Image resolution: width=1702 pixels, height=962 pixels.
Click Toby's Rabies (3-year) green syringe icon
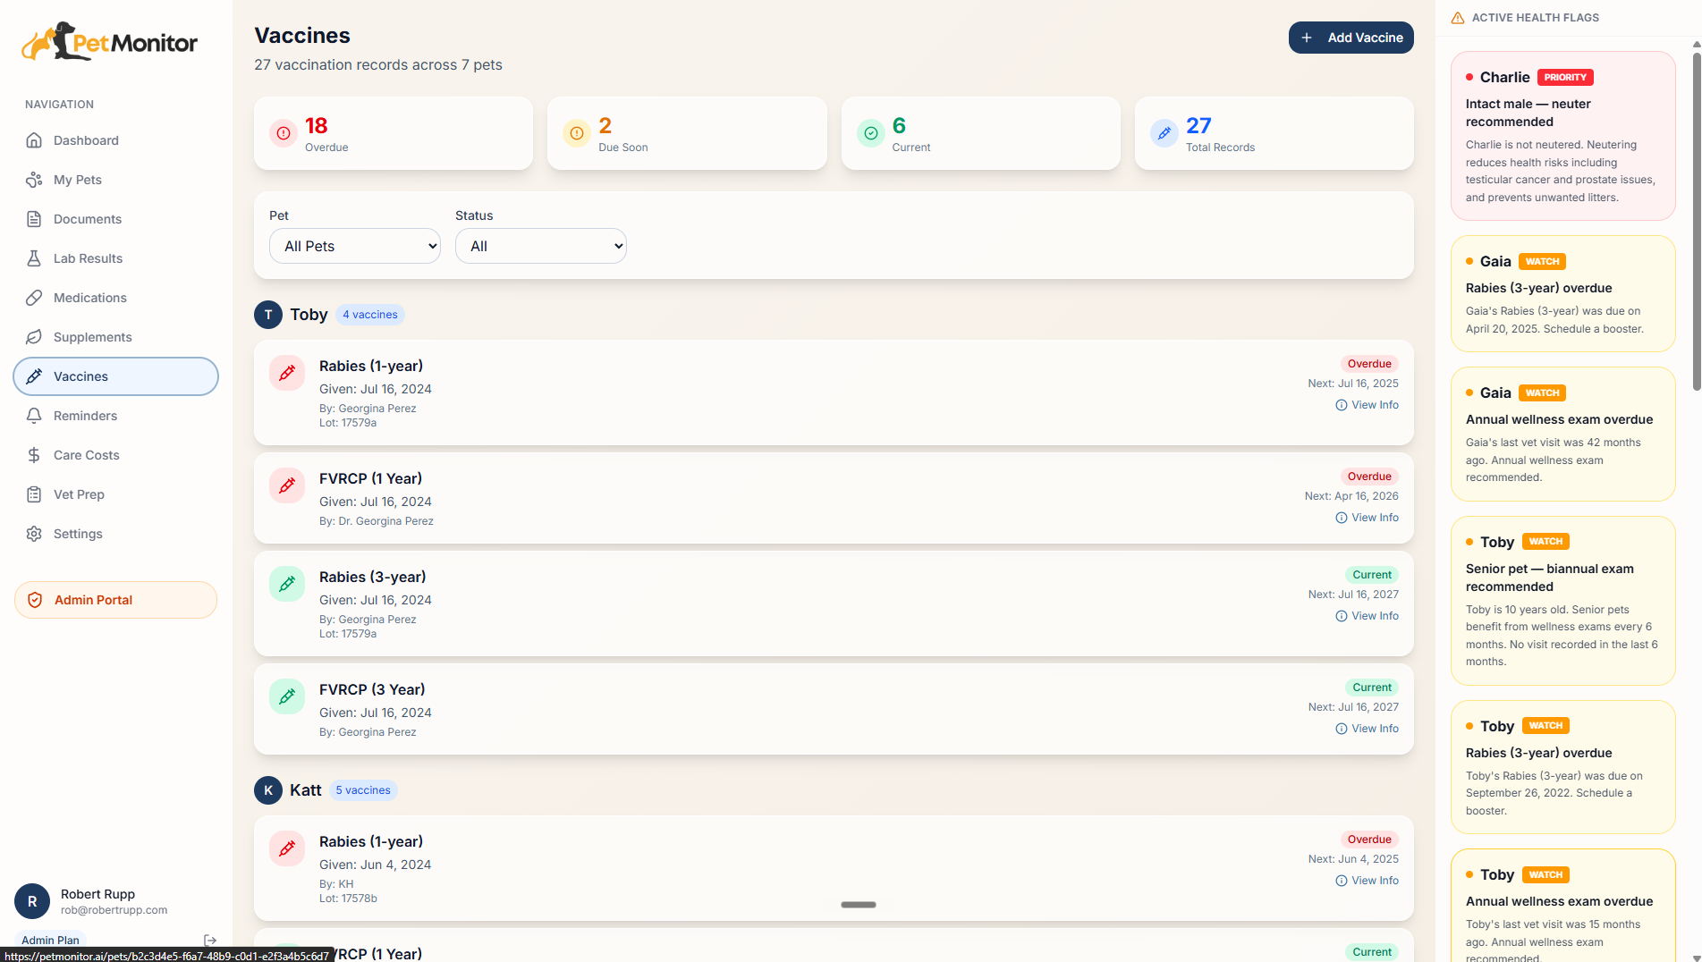(287, 584)
